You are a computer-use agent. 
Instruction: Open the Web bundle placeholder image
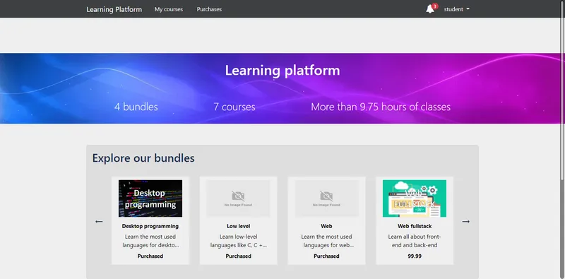[x=326, y=198]
